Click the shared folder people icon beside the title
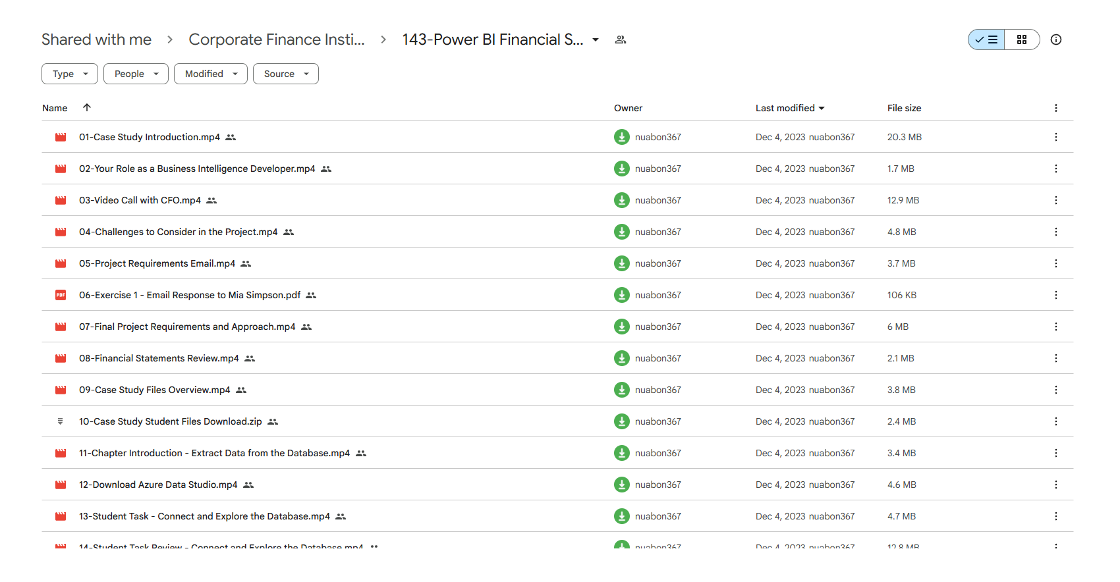1120x582 pixels. coord(620,40)
